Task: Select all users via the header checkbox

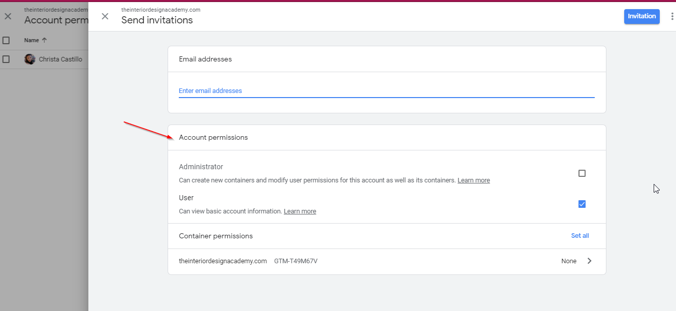Action: (6, 40)
